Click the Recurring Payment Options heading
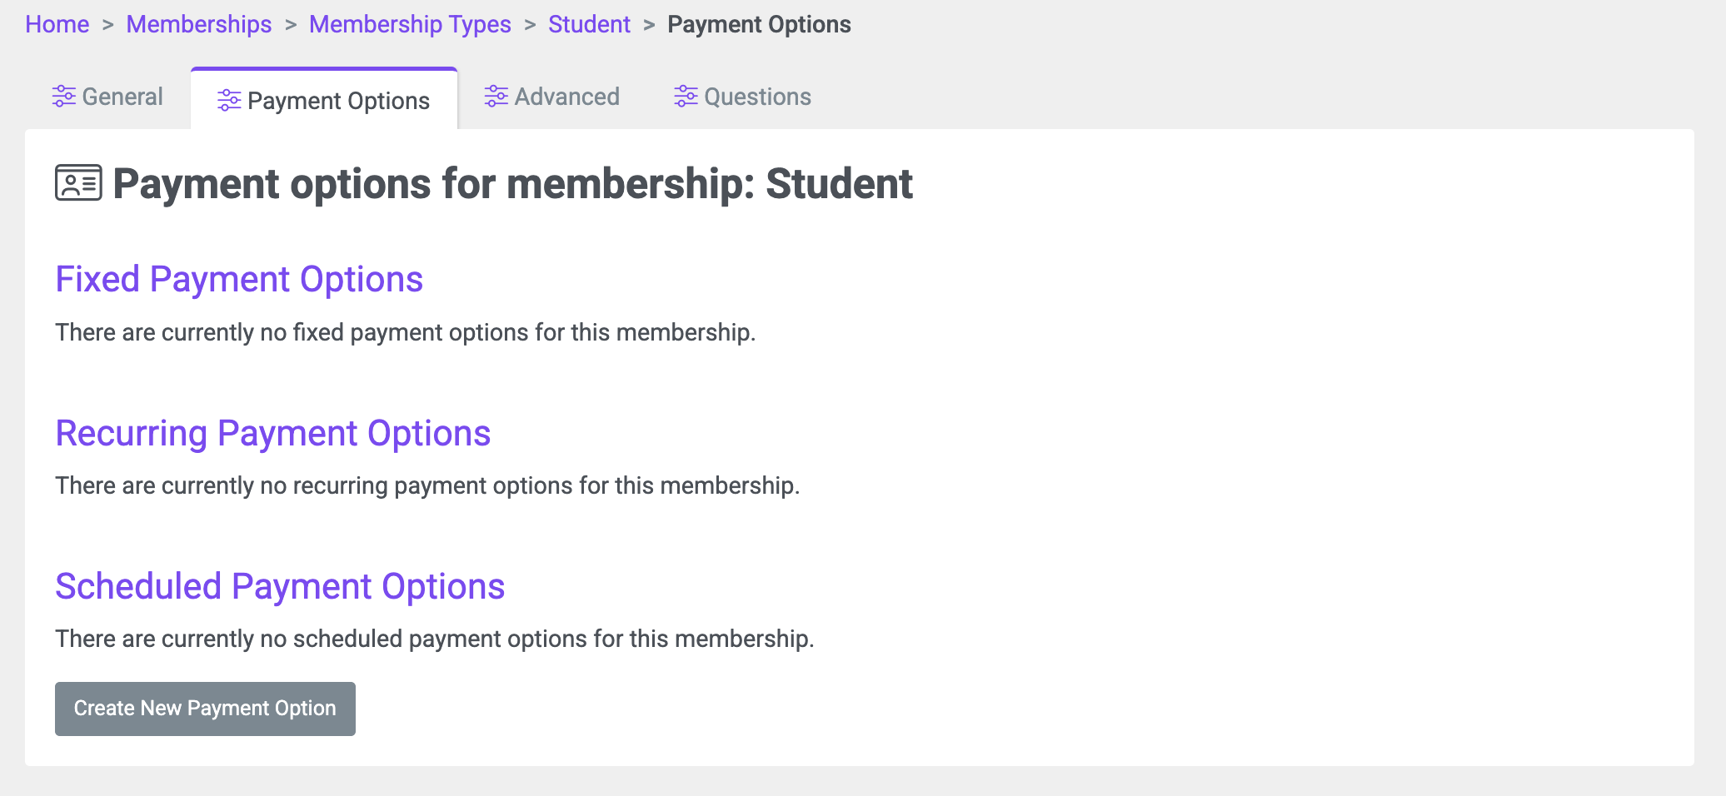Viewport: 1726px width, 796px height. point(273,433)
